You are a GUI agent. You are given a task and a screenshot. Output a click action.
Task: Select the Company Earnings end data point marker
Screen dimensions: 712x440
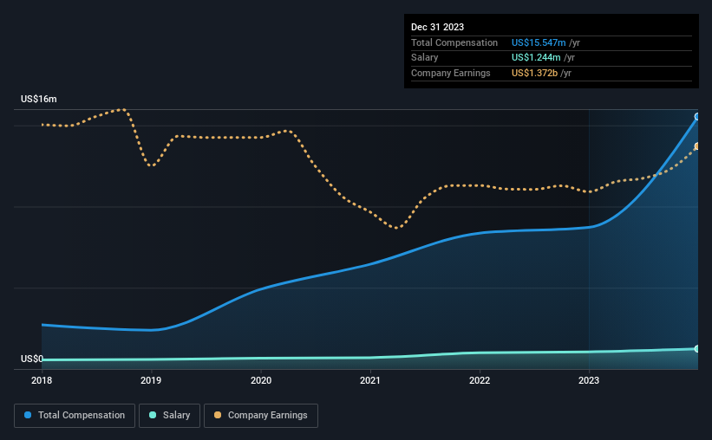point(697,146)
